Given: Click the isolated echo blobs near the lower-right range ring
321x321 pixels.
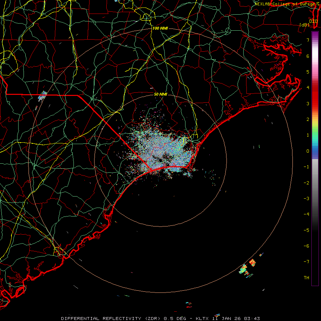Looking at the screenshot, I should 247,268.
